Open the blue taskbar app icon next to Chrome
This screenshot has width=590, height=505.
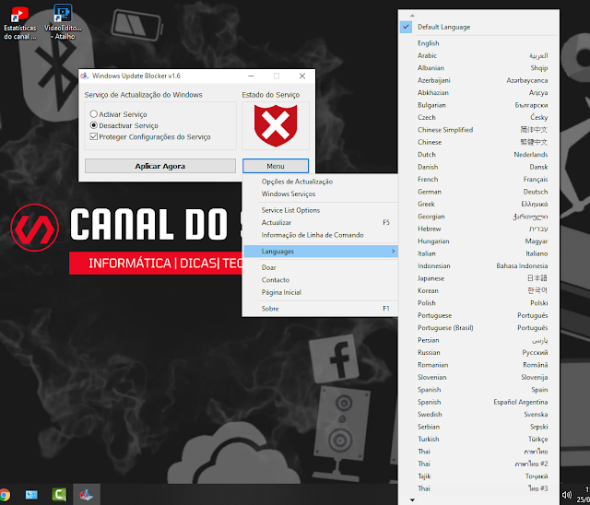[31, 495]
